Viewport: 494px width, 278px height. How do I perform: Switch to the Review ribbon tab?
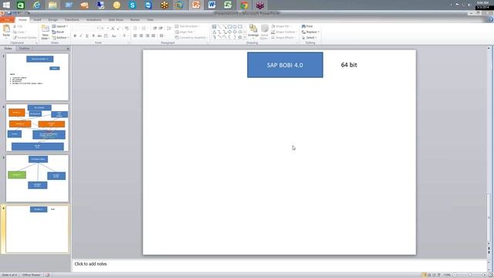coord(135,19)
